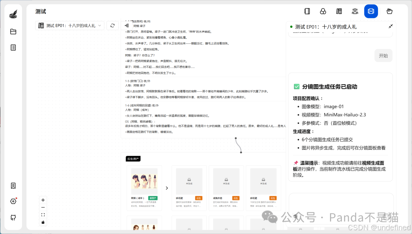Viewport: 412px width, 234px height.
Task: Click the scene heading 1-6 (成年阿烟的回望) 夜/外
Action: coord(142,105)
